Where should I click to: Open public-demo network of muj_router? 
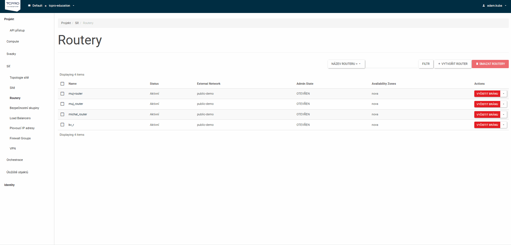[205, 104]
